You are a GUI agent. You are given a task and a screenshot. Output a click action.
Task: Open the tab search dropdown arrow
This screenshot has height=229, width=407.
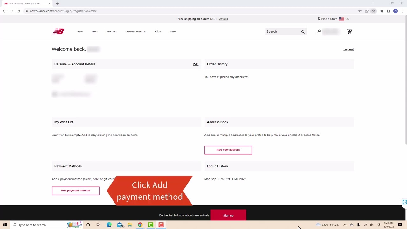click(x=373, y=3)
